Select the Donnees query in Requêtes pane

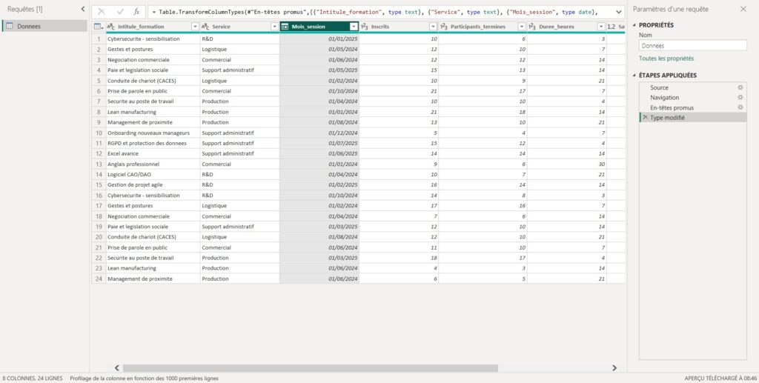pyautogui.click(x=44, y=26)
